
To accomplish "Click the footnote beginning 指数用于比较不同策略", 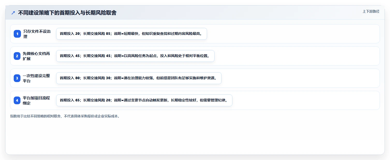I will pos(65,116).
